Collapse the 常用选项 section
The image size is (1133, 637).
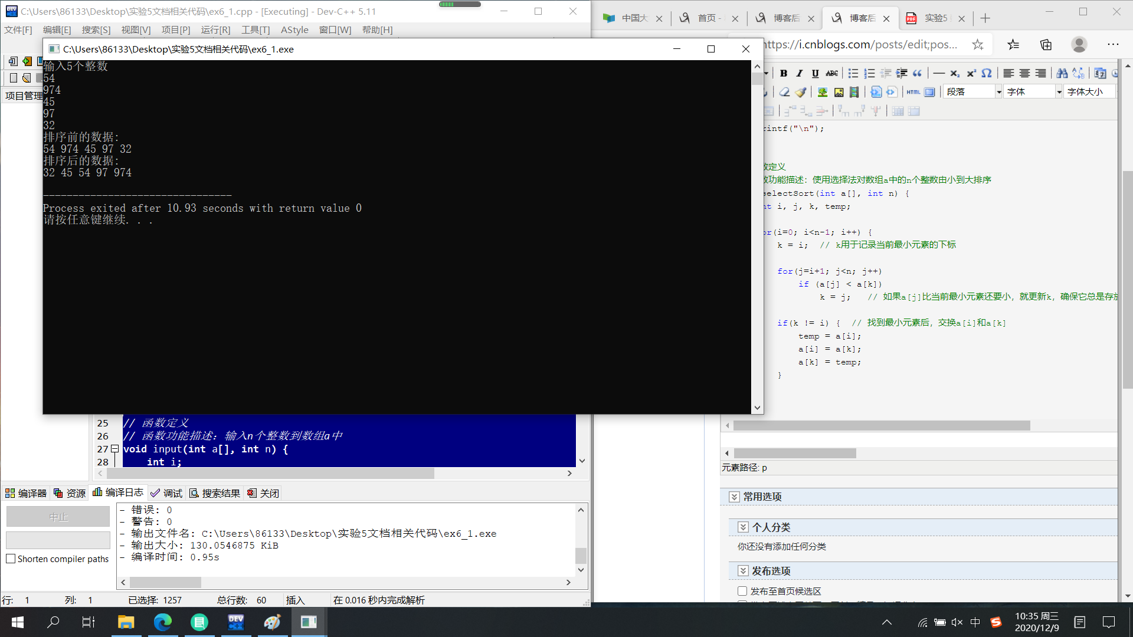(x=734, y=497)
